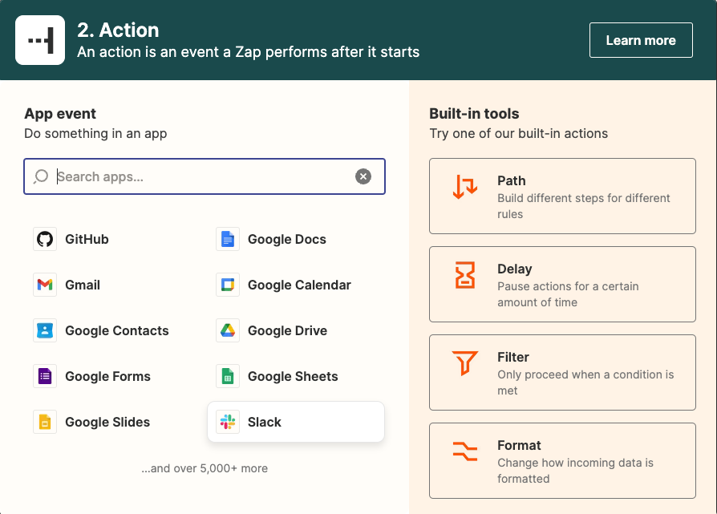Click the Google Calendar icon
Image resolution: width=717 pixels, height=514 pixels.
click(228, 285)
